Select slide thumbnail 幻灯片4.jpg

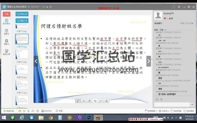coord(22,39)
